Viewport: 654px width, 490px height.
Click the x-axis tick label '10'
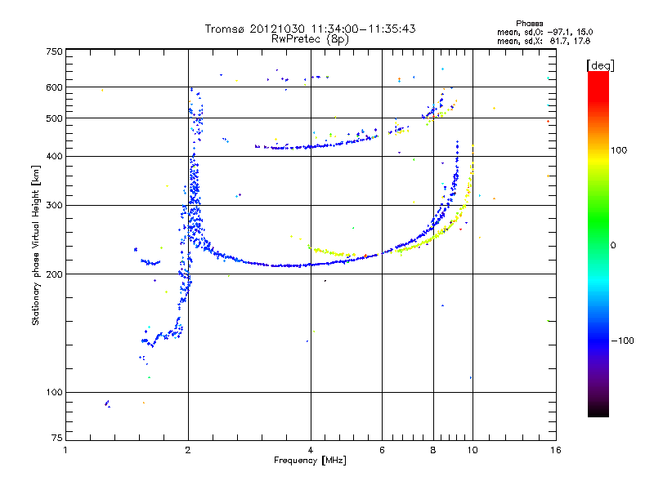tap(473, 450)
